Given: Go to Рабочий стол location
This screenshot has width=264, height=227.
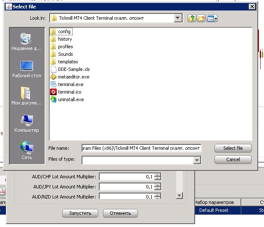Looking at the screenshot, I should 26,69.
